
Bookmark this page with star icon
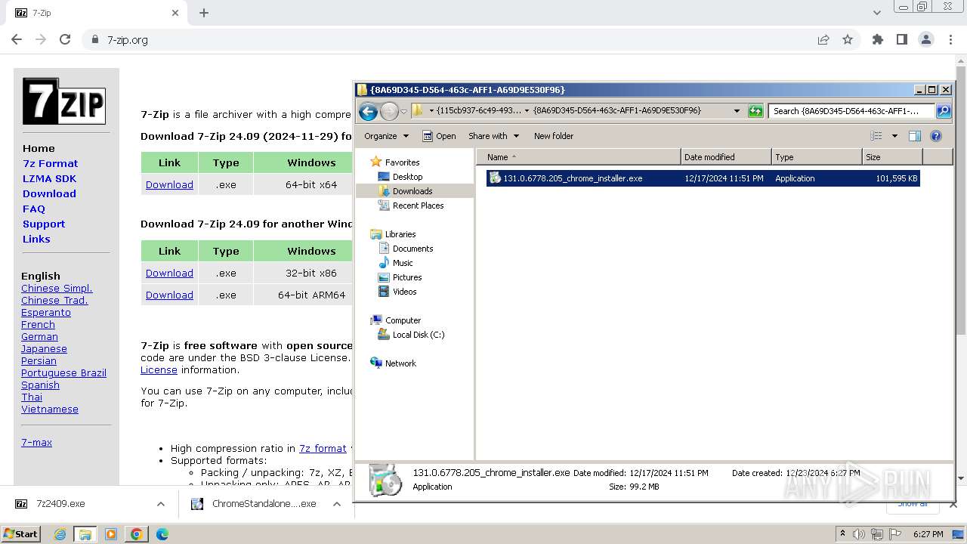(x=848, y=39)
